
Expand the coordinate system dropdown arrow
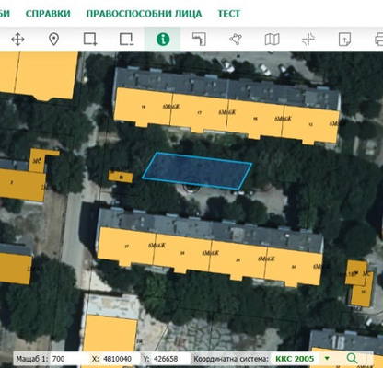pyautogui.click(x=327, y=358)
